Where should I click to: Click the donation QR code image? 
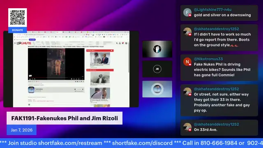pos(17,18)
